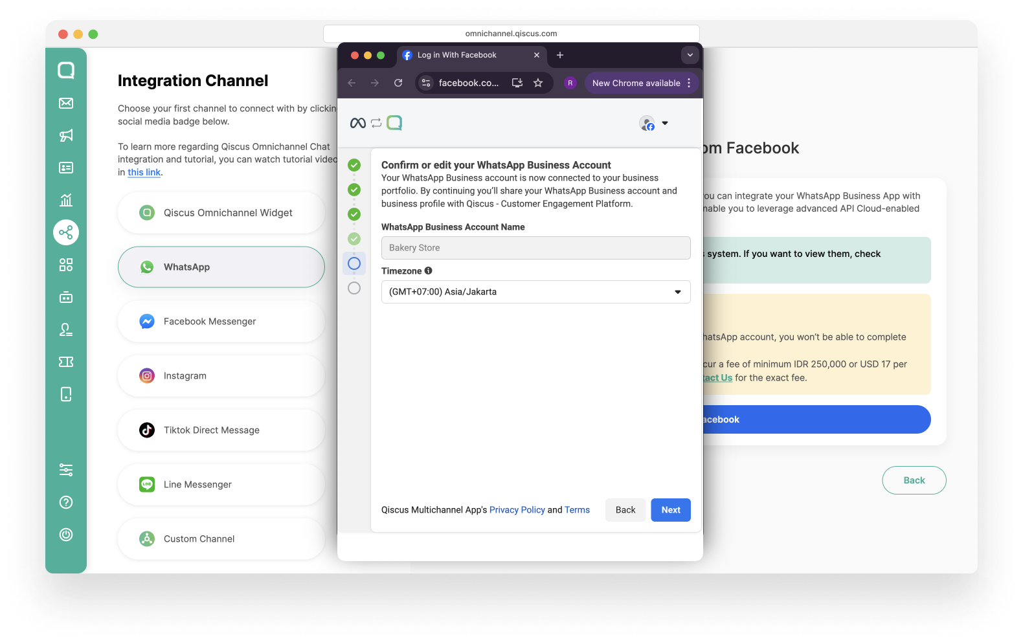Click the Qiscus logo in sidebar
1023x644 pixels.
point(66,70)
